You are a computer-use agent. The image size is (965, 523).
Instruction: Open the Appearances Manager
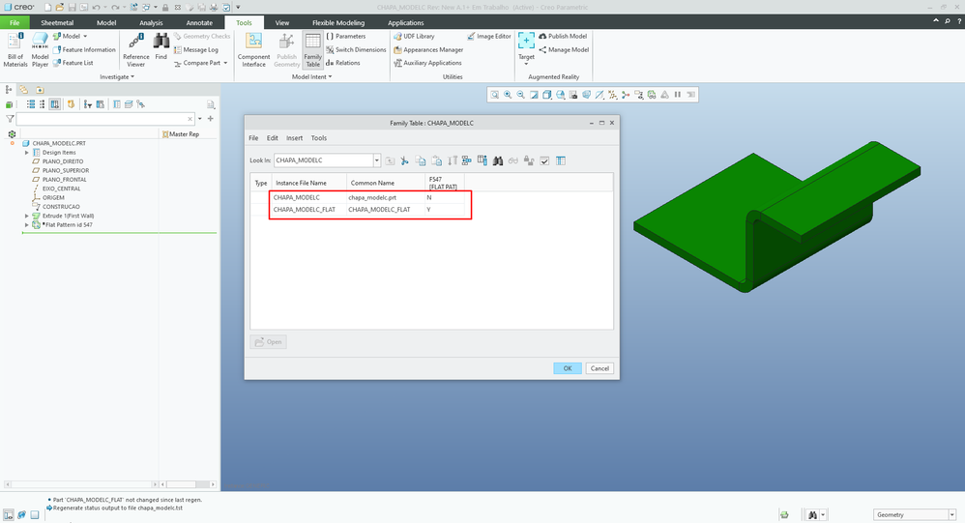click(x=428, y=50)
